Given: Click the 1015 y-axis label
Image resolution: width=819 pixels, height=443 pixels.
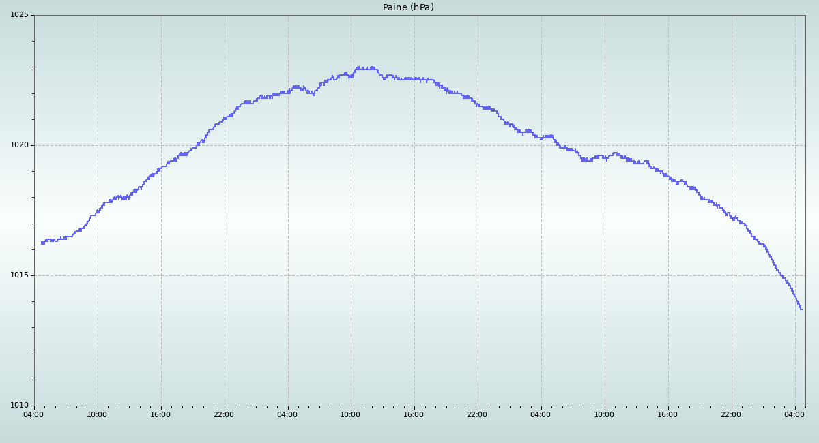Looking at the screenshot, I should pyautogui.click(x=18, y=275).
